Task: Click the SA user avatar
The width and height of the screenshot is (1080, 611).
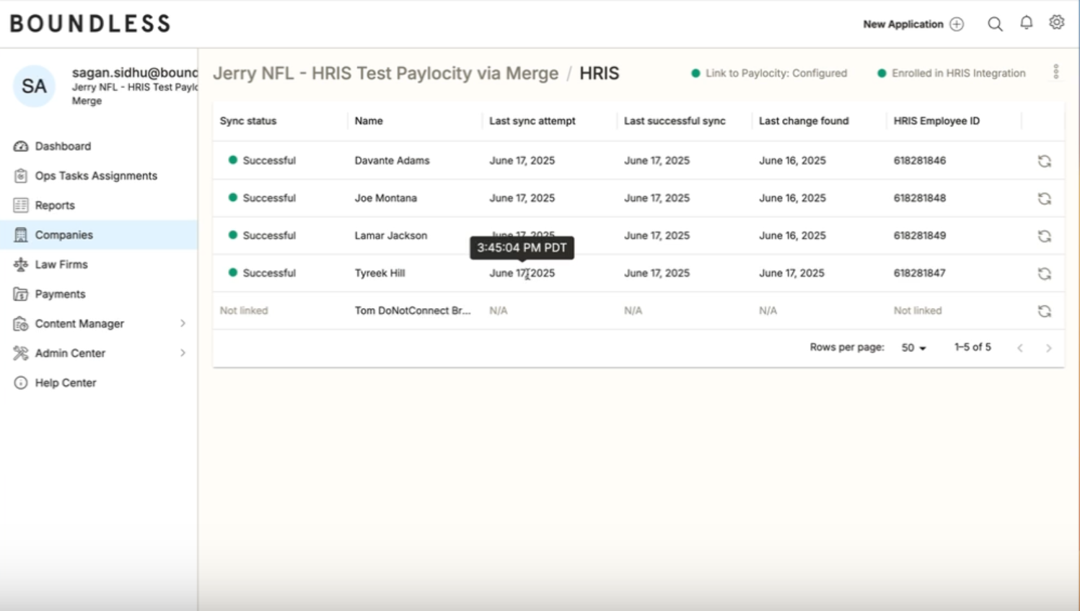Action: coord(34,86)
